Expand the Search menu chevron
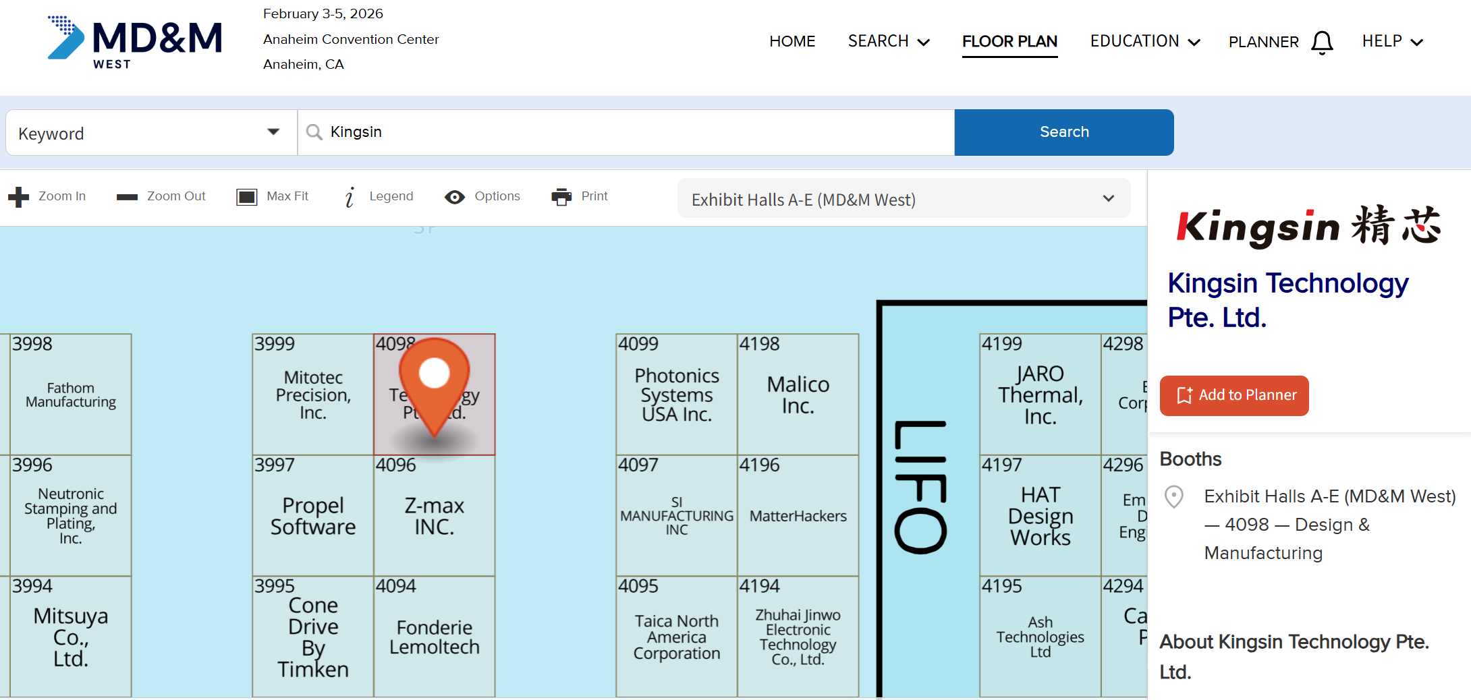 pos(924,42)
